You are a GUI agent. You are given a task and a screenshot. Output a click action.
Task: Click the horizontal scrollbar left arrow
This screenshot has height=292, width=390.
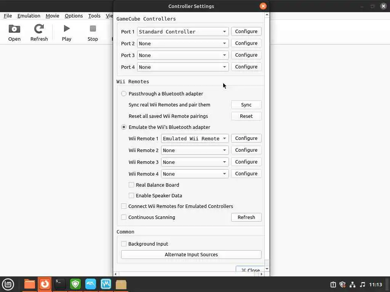(116, 274)
